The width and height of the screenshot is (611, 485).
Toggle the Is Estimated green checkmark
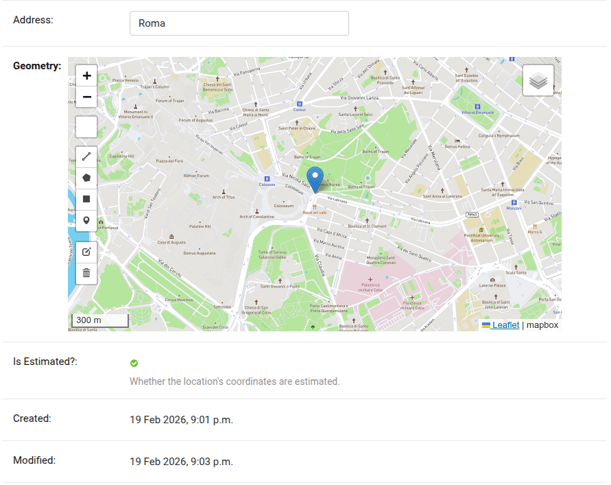tap(134, 362)
